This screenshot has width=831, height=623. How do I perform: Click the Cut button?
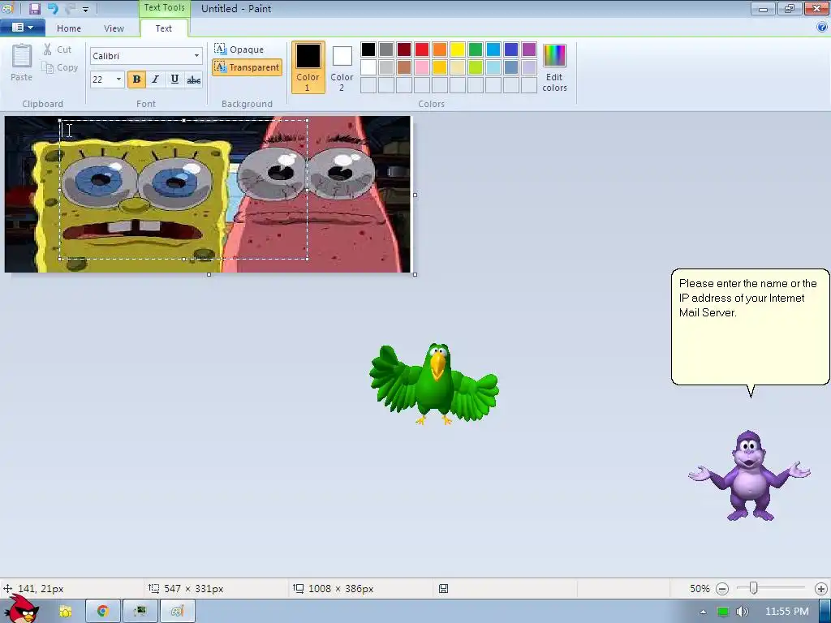[x=58, y=49]
